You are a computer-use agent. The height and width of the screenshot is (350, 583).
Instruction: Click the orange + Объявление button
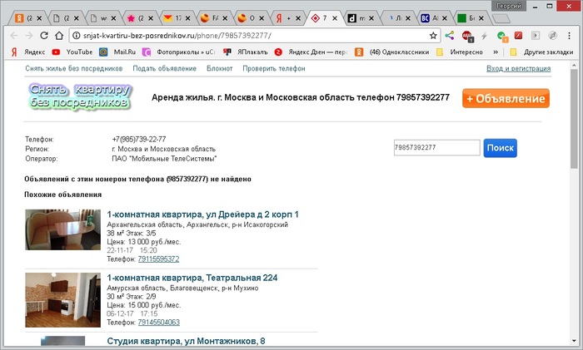pos(506,98)
